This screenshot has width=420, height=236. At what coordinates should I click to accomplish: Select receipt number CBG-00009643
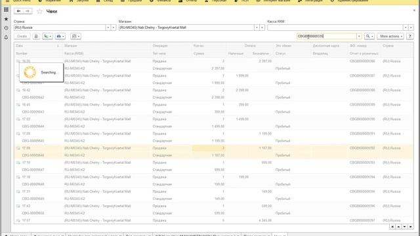click(x=33, y=112)
